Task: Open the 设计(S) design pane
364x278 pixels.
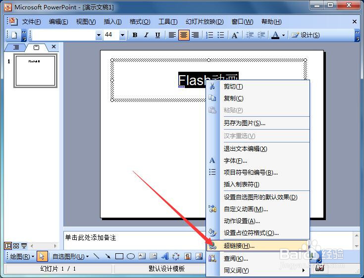Action: point(305,35)
